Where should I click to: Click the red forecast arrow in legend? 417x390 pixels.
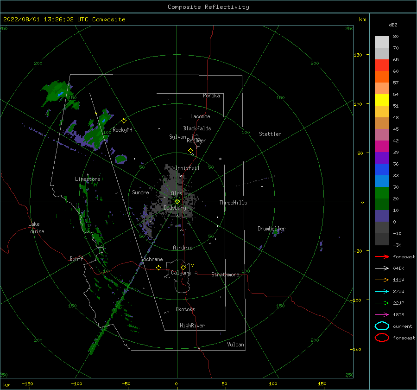382,256
